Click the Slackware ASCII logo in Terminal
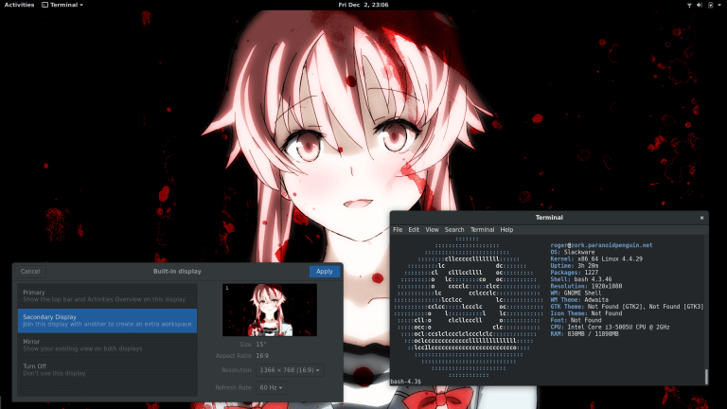Viewport: 727px width, 409px height. click(x=469, y=307)
